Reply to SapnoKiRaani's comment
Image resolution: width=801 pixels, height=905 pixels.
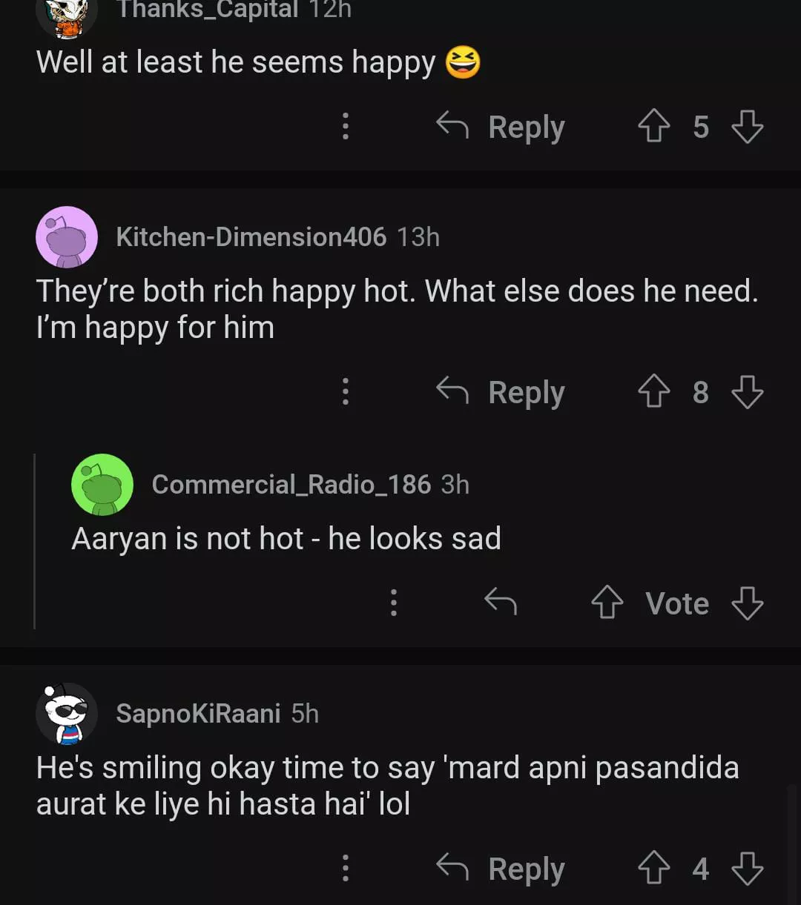click(x=501, y=869)
